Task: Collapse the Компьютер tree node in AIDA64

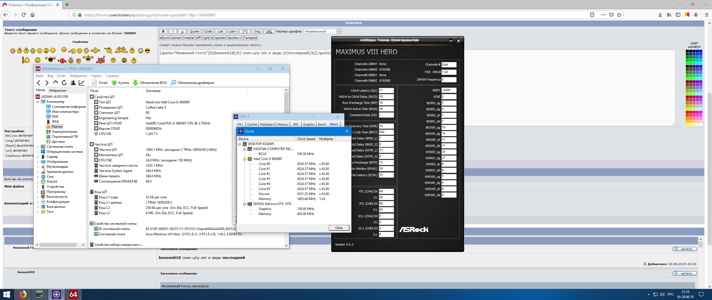Action: [38, 102]
